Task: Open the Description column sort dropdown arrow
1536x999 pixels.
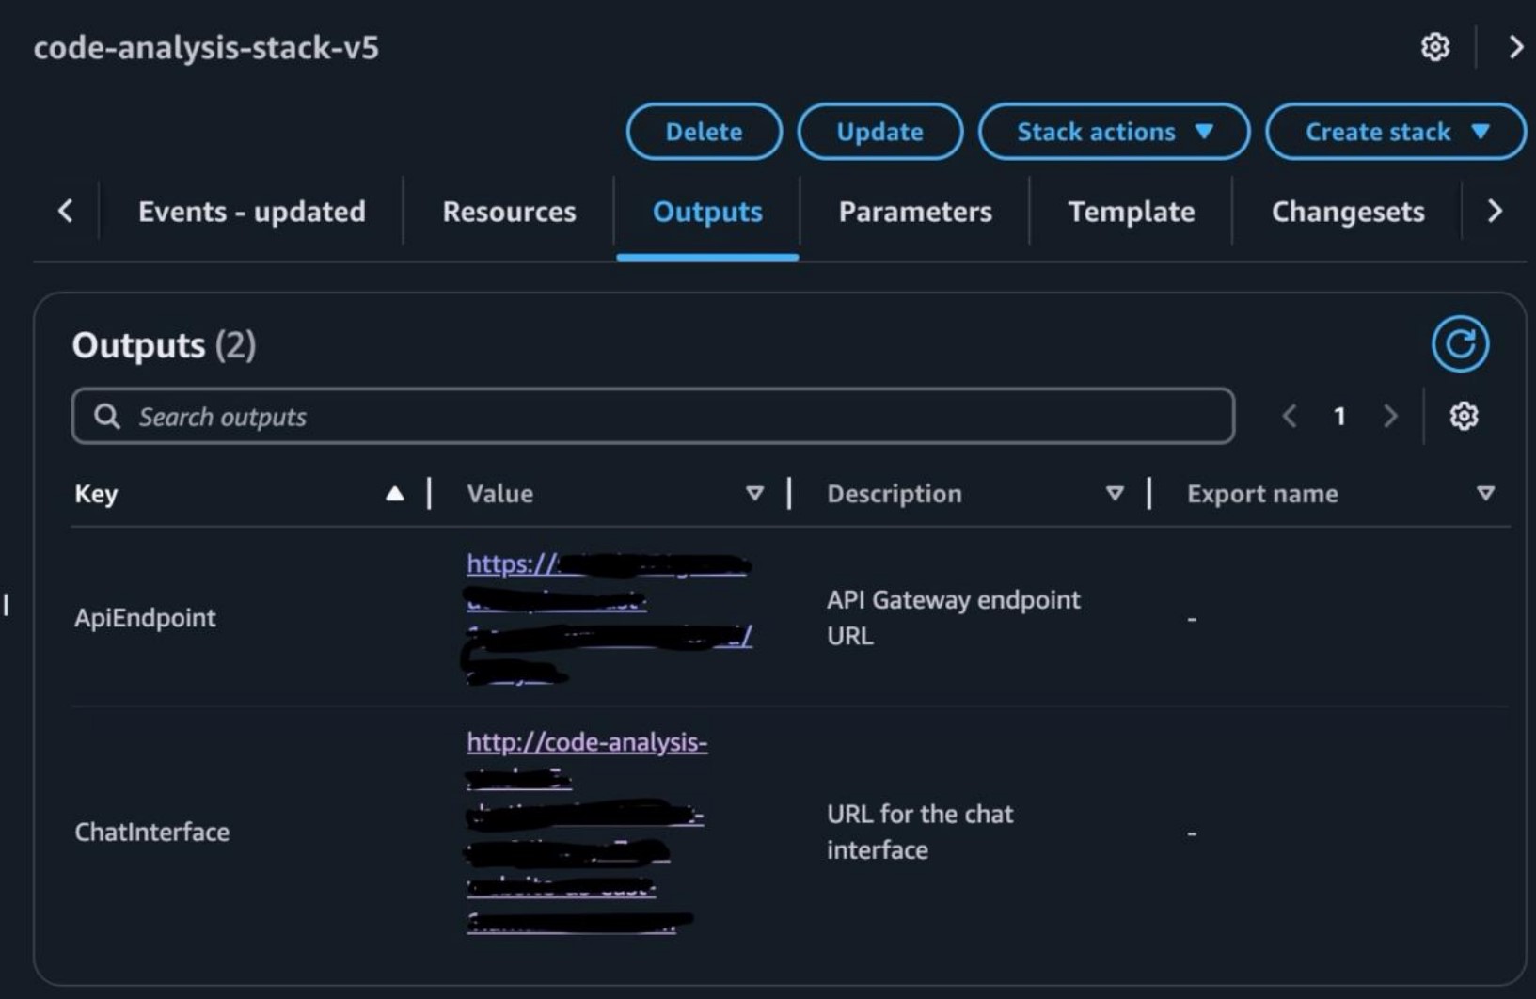Action: 1116,493
